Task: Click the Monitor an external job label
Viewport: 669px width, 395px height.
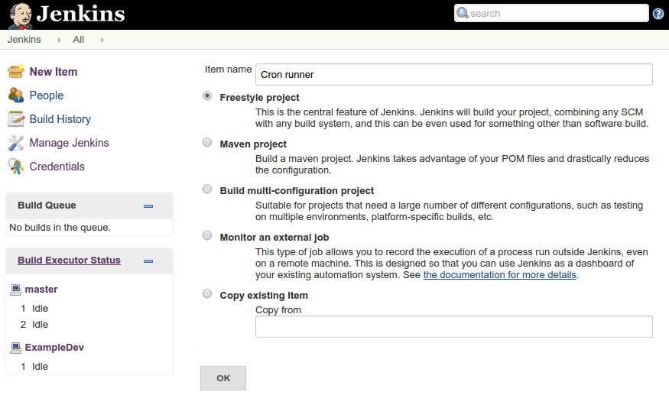Action: coord(274,237)
